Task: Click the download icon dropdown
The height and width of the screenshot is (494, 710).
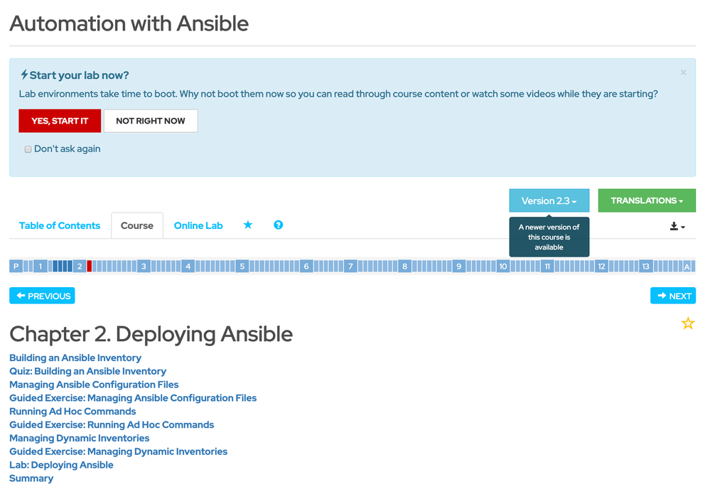Action: (x=677, y=227)
